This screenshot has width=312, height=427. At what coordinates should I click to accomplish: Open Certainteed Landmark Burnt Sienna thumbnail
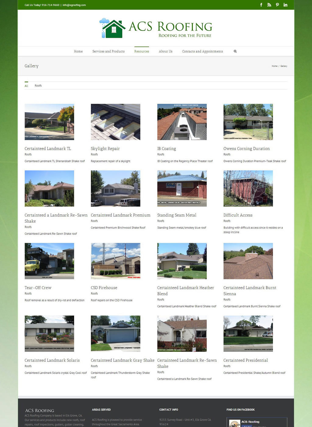pyautogui.click(x=248, y=261)
